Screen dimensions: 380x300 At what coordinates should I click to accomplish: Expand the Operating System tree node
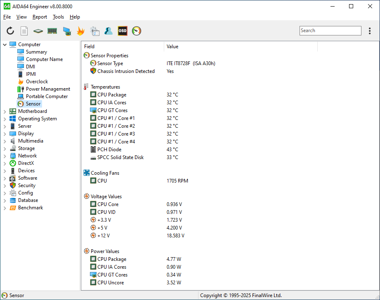pos(5,119)
